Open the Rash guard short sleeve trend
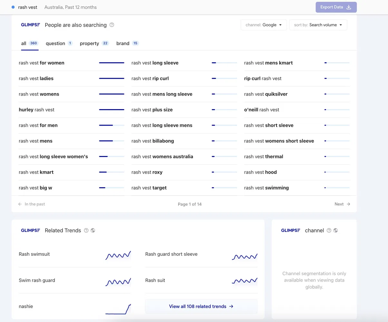 (x=171, y=254)
